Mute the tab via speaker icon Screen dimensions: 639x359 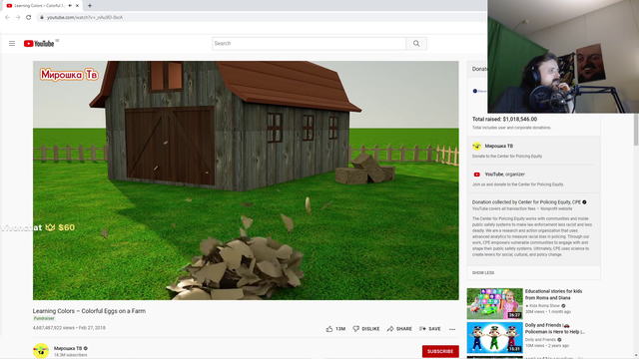tap(70, 6)
